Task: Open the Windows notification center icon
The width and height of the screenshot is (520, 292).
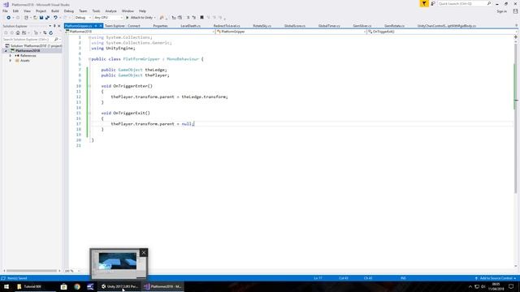Action: tap(511, 286)
